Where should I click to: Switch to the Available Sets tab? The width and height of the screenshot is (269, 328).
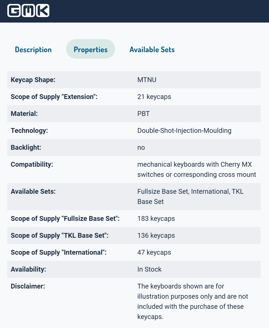(152, 50)
